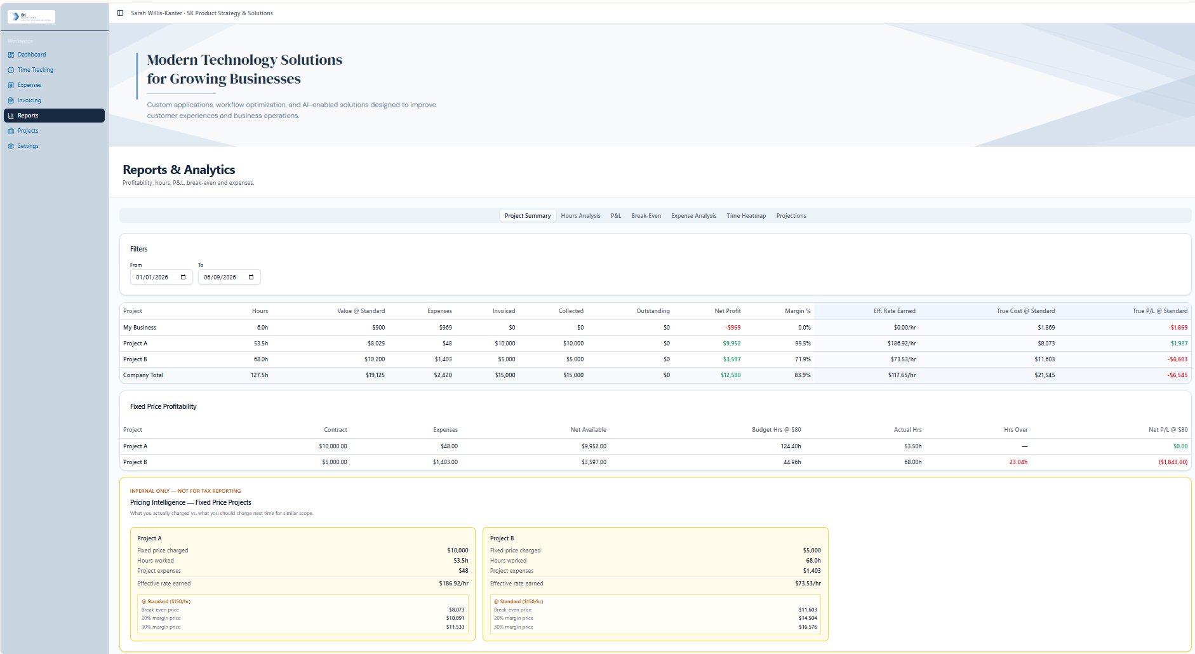Screen dimensions: 1195x654
Task: Click the Reports sidebar item
Action: click(x=54, y=116)
